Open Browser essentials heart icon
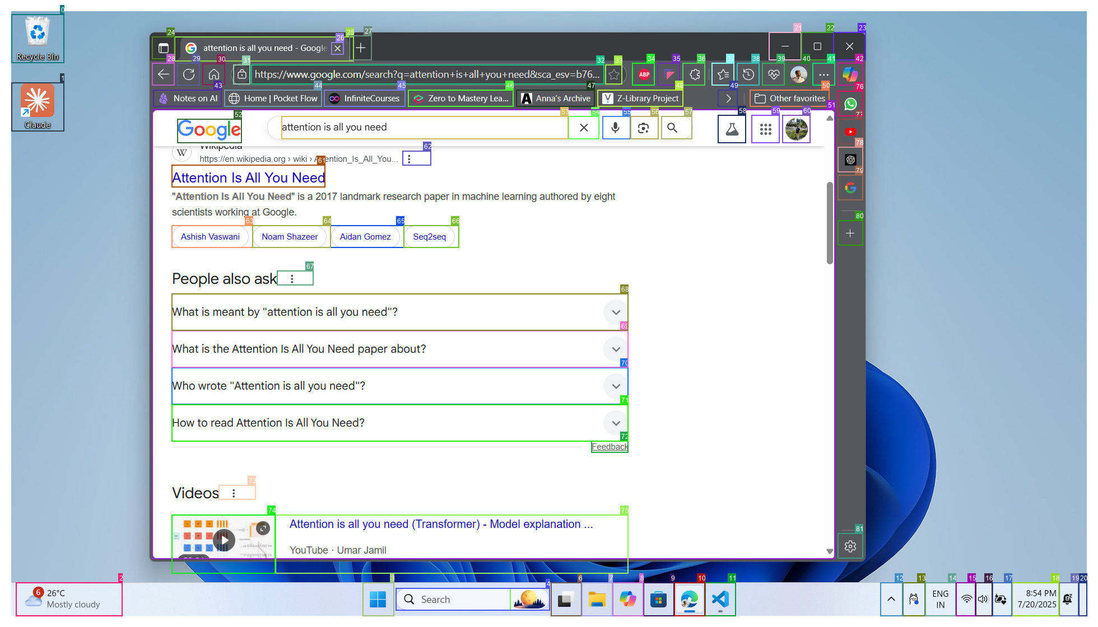The height and width of the screenshot is (627, 1098). (774, 74)
